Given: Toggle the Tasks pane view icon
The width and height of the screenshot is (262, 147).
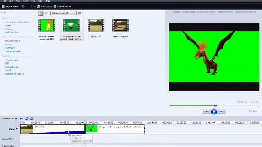Looking at the screenshot, I should tap(41, 13).
